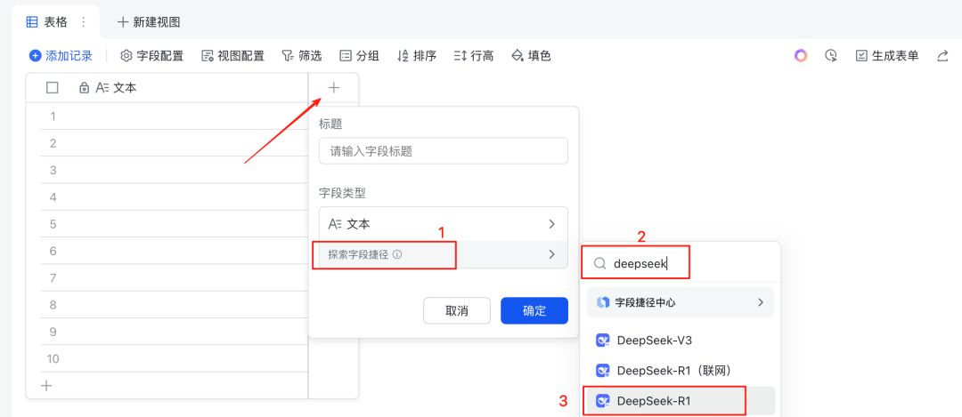Select the DeepSeek-R1 option
The height and width of the screenshot is (417, 962).
(681, 401)
